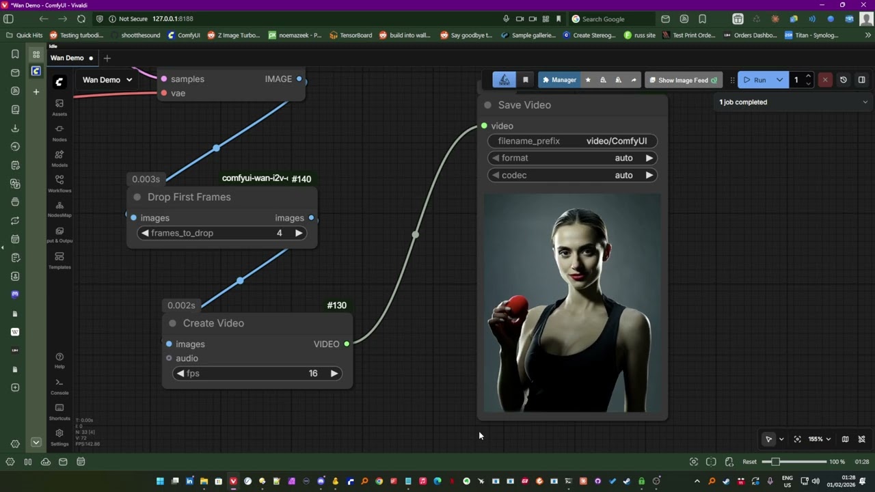Open the Templates panel
Viewport: 875px width, 492px height.
(x=59, y=260)
